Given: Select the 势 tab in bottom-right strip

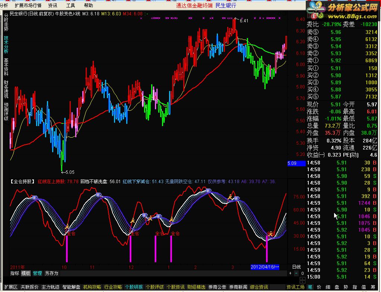Looking at the screenshot, I should click(346, 287).
